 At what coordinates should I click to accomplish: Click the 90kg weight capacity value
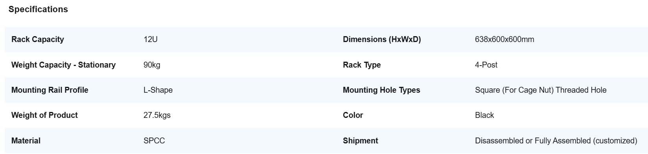(152, 65)
